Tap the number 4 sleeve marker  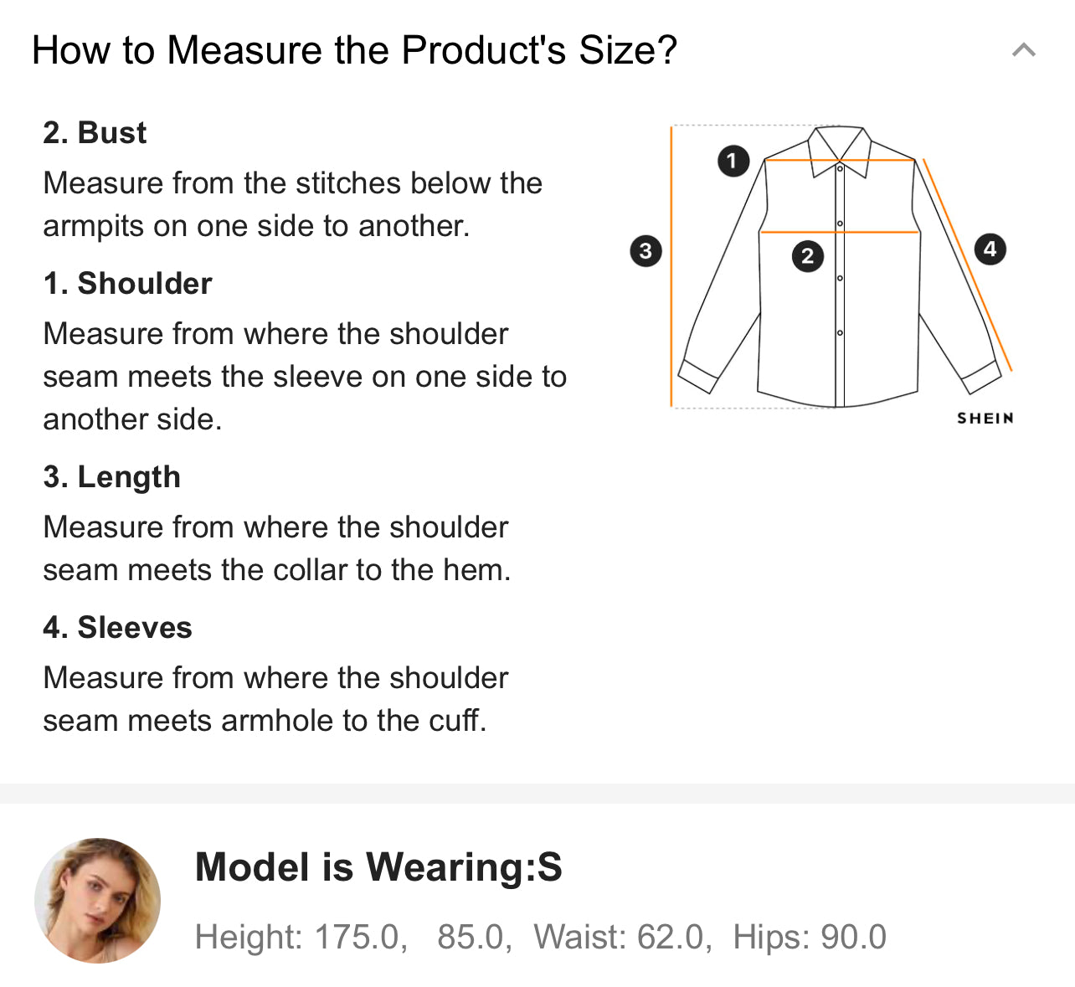pos(990,249)
